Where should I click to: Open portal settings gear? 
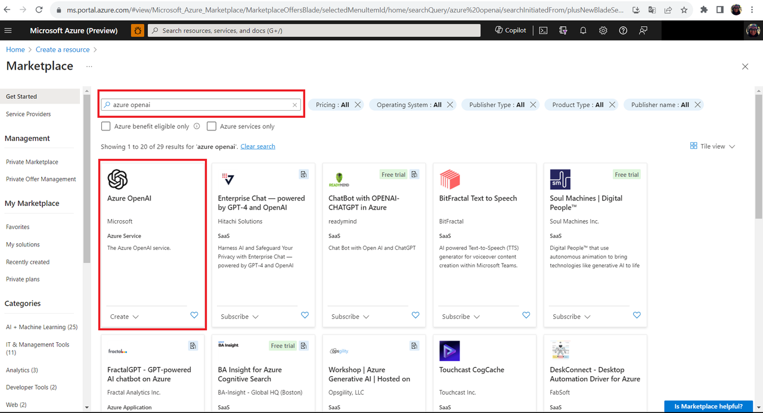point(603,30)
